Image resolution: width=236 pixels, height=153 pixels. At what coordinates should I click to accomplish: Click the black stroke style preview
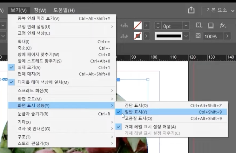pyautogui.click(x=169, y=36)
